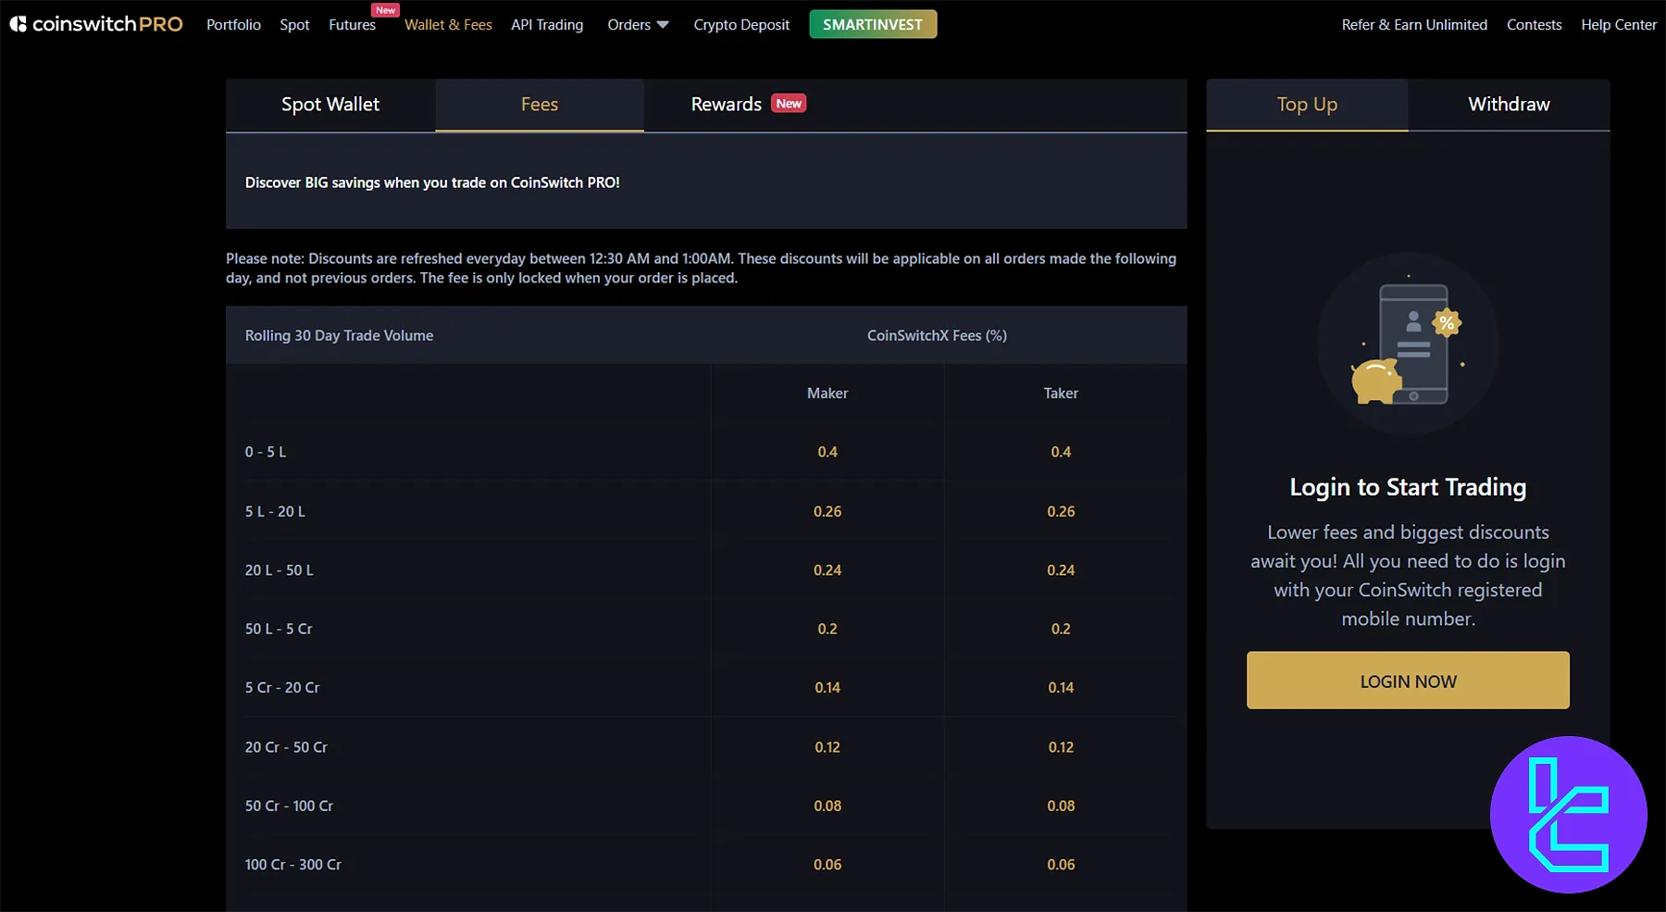The image size is (1666, 912).
Task: Open Refer & Earn Unlimited link
Action: tap(1414, 25)
